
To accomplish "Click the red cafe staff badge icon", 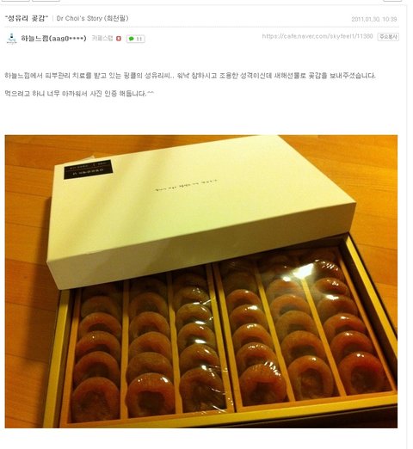I will (x=119, y=39).
